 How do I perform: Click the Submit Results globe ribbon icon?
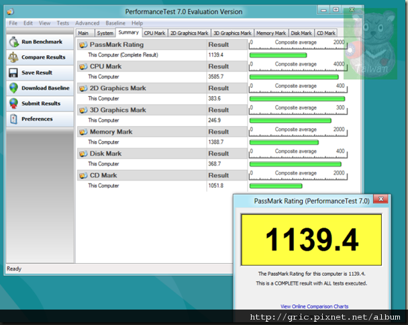click(13, 103)
